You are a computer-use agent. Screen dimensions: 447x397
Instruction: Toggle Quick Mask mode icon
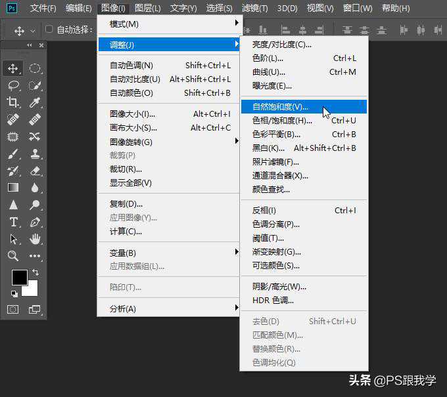pyautogui.click(x=13, y=309)
